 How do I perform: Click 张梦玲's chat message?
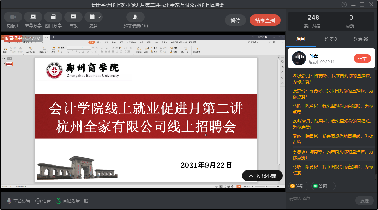333,94
